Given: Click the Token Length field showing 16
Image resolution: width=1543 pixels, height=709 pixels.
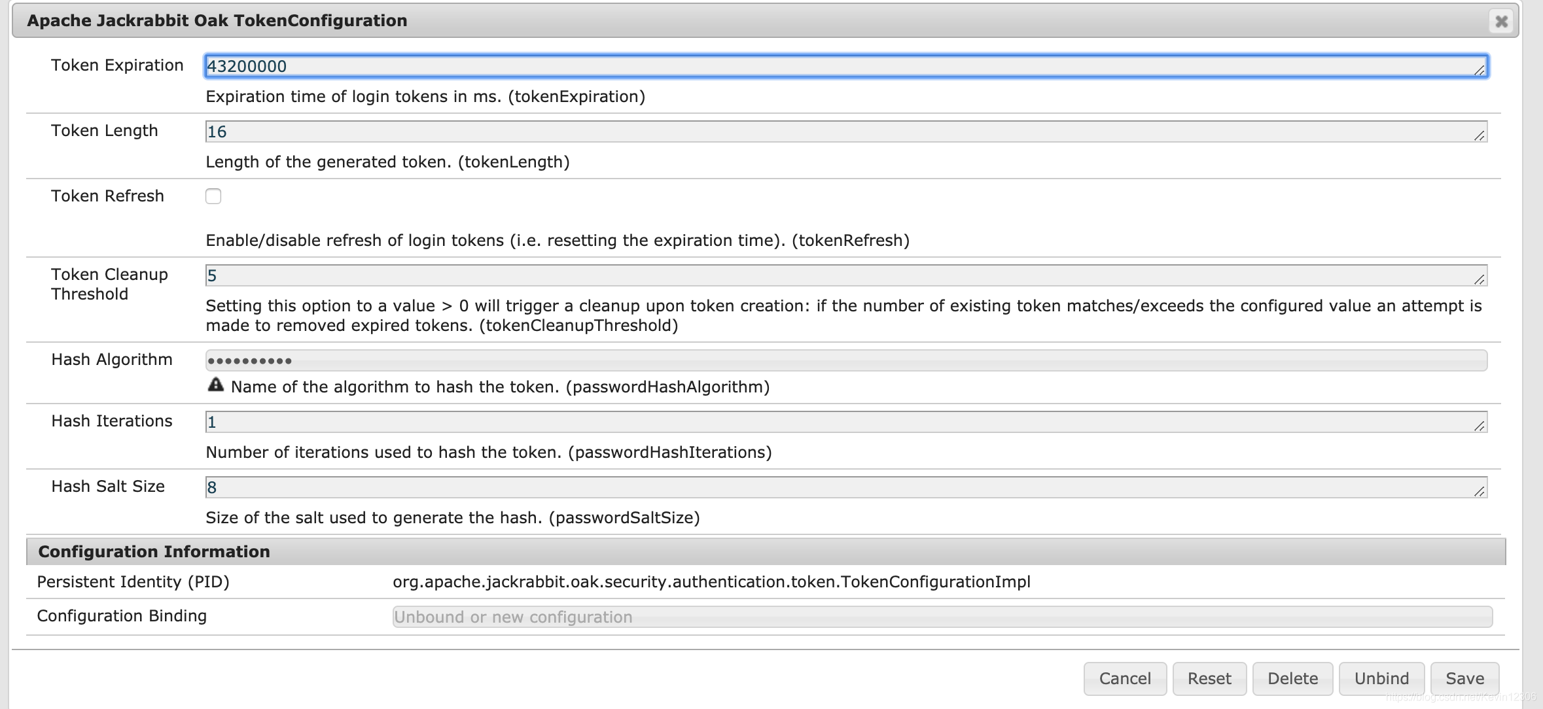Looking at the screenshot, I should point(846,131).
